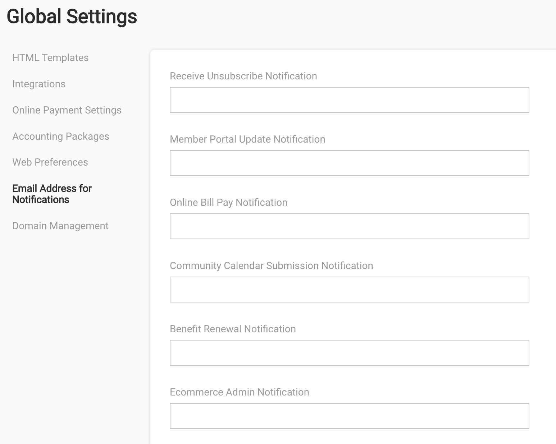This screenshot has height=444, width=556.
Task: Focus the Online Bill Pay Notification box
Action: point(350,226)
